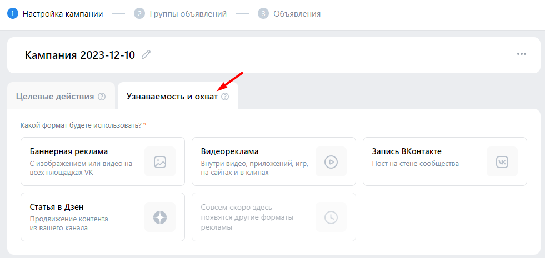Click the pencil icon to rename the campaign
The width and height of the screenshot is (545, 258).
(146, 55)
